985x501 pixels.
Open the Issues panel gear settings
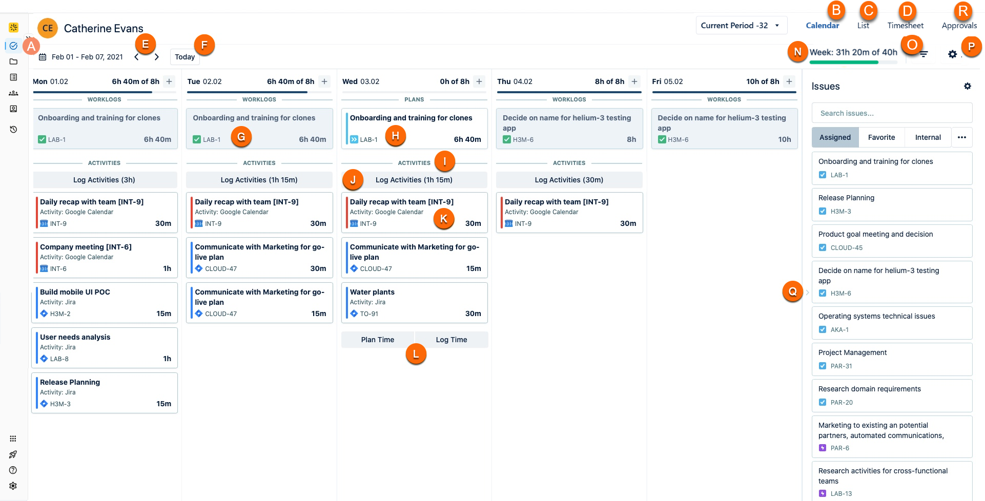(x=967, y=86)
